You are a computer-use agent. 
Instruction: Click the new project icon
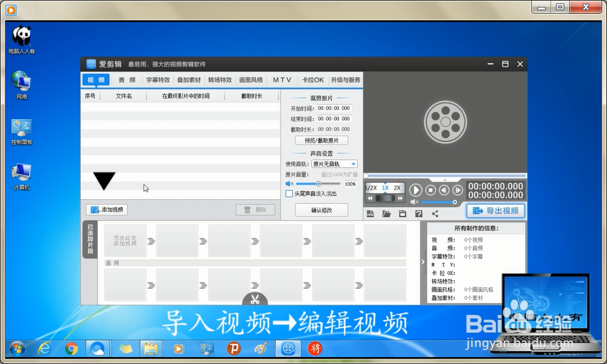pos(371,214)
